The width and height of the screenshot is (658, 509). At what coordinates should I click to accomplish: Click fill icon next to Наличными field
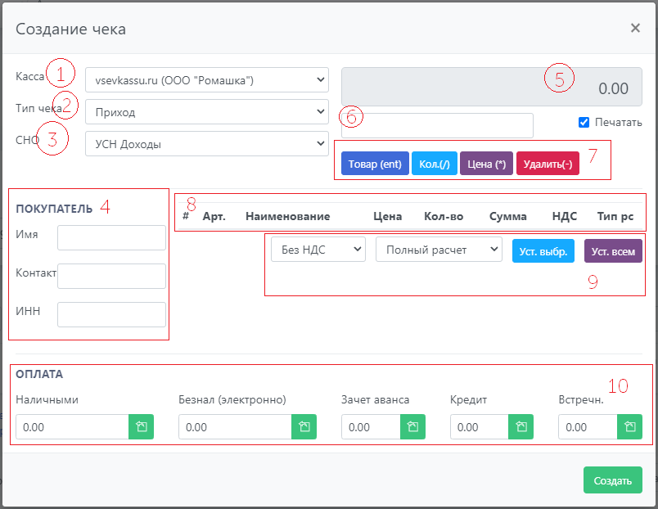[141, 427]
